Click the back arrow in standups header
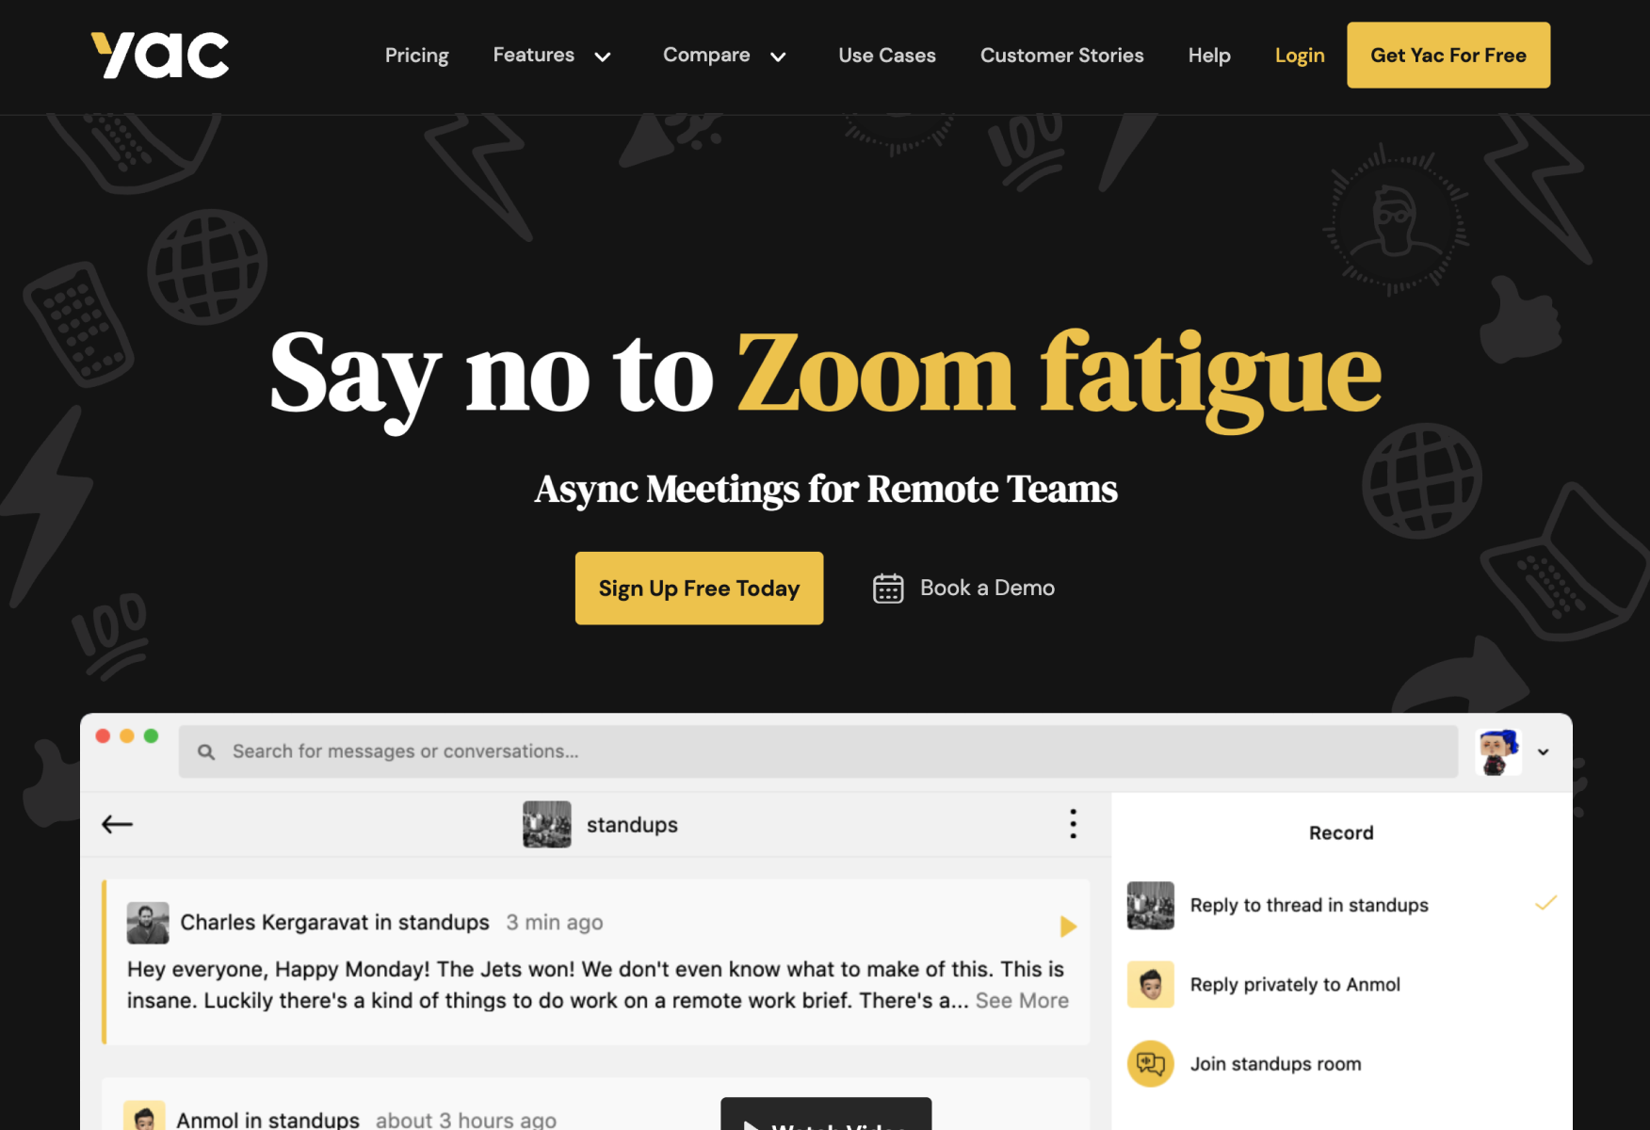This screenshot has width=1650, height=1130. tap(118, 825)
